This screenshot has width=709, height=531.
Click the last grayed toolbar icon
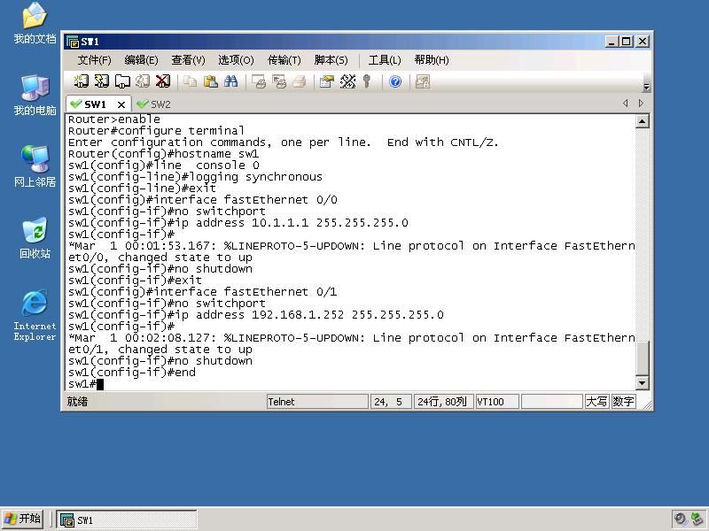coord(423,81)
